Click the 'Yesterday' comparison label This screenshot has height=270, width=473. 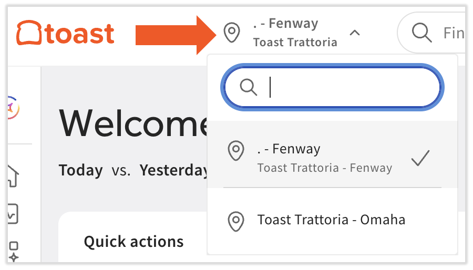pos(174,170)
